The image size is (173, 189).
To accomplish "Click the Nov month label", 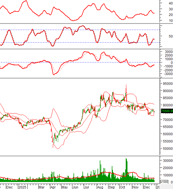I will pos(135,186).
